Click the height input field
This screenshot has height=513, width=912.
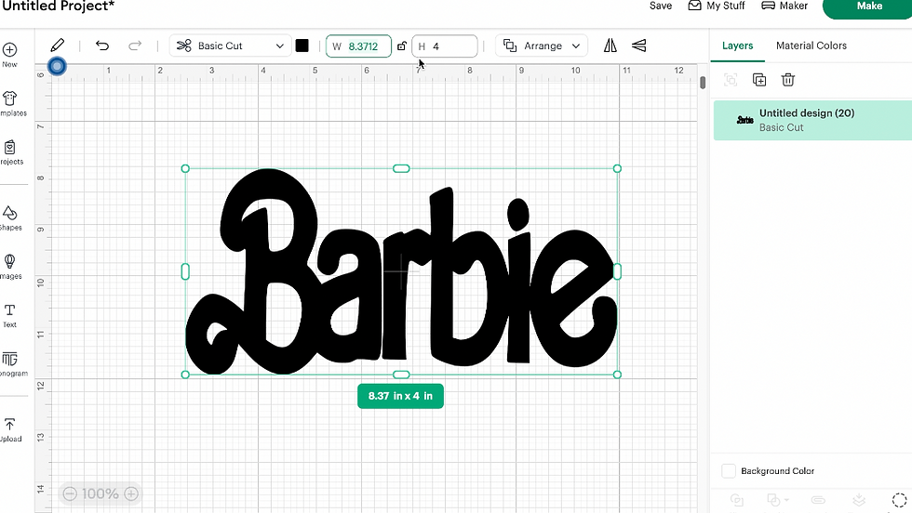[445, 46]
